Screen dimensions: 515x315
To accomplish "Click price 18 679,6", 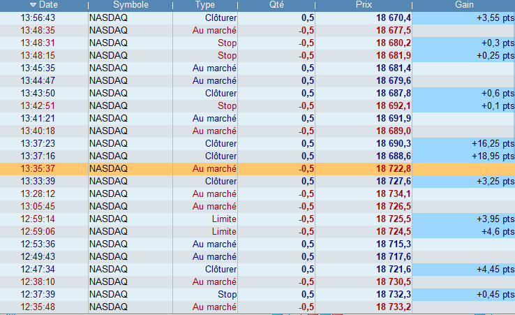I will click(x=394, y=80).
